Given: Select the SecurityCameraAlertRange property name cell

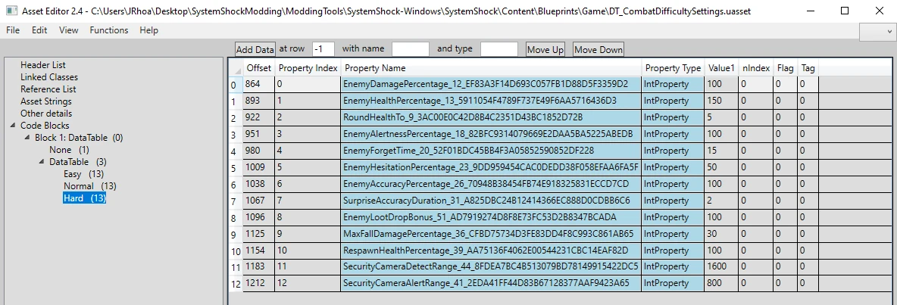Looking at the screenshot, I should pyautogui.click(x=491, y=283).
